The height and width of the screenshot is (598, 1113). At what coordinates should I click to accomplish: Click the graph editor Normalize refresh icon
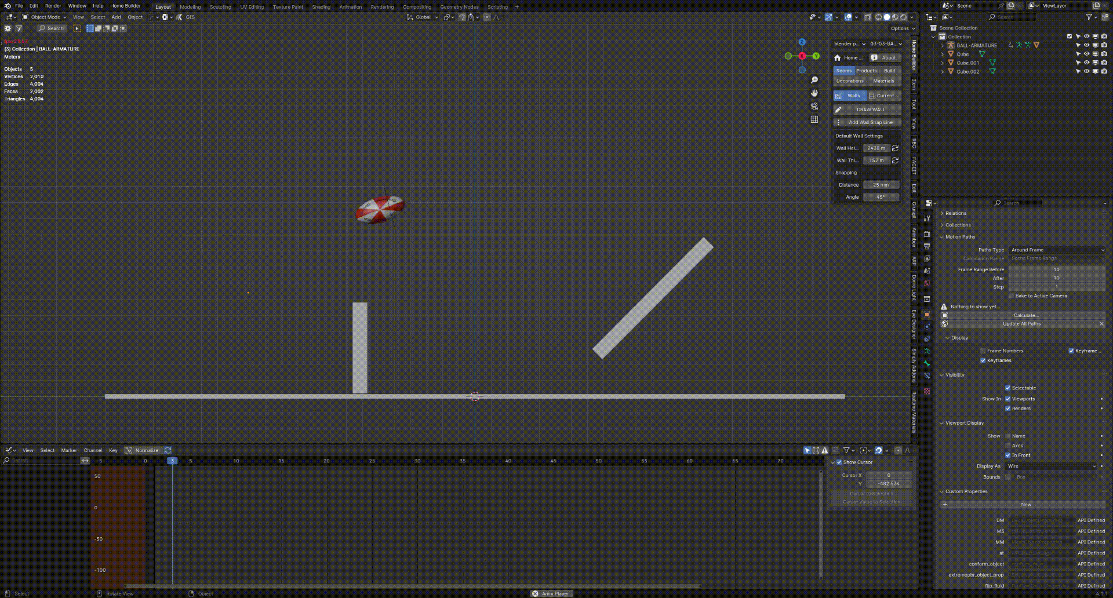coord(168,450)
